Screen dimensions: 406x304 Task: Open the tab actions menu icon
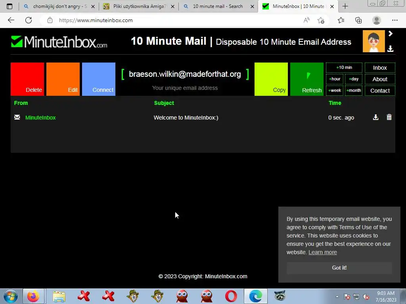[x=10, y=6]
